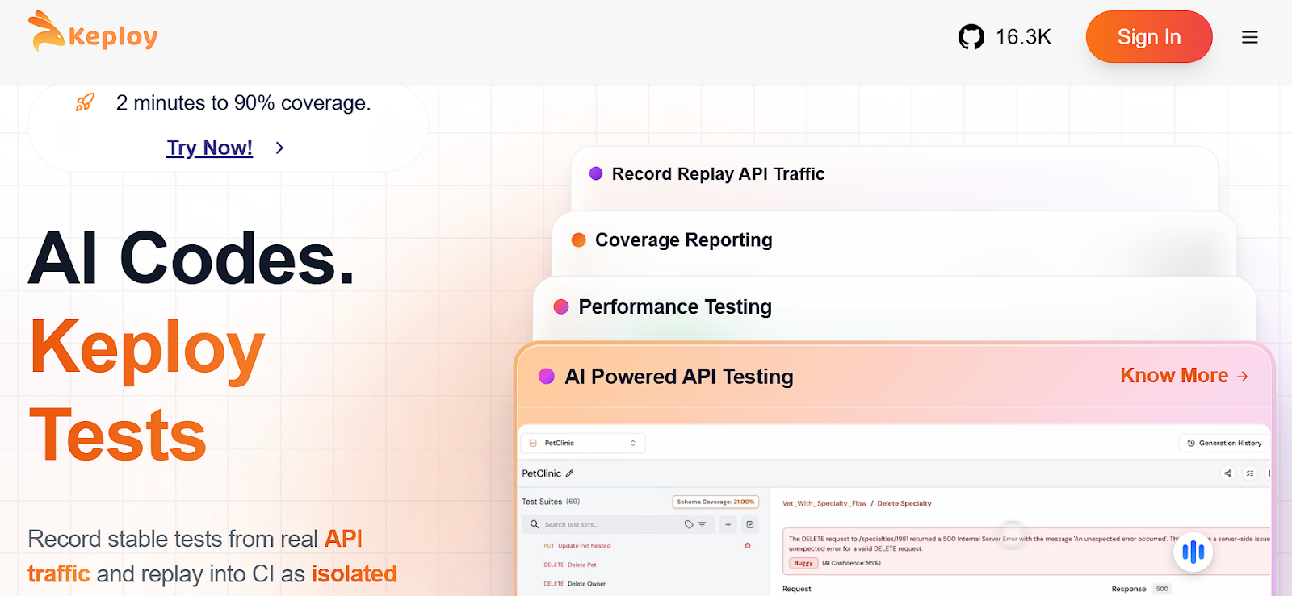Click the blue audio bars floating button

(1193, 552)
